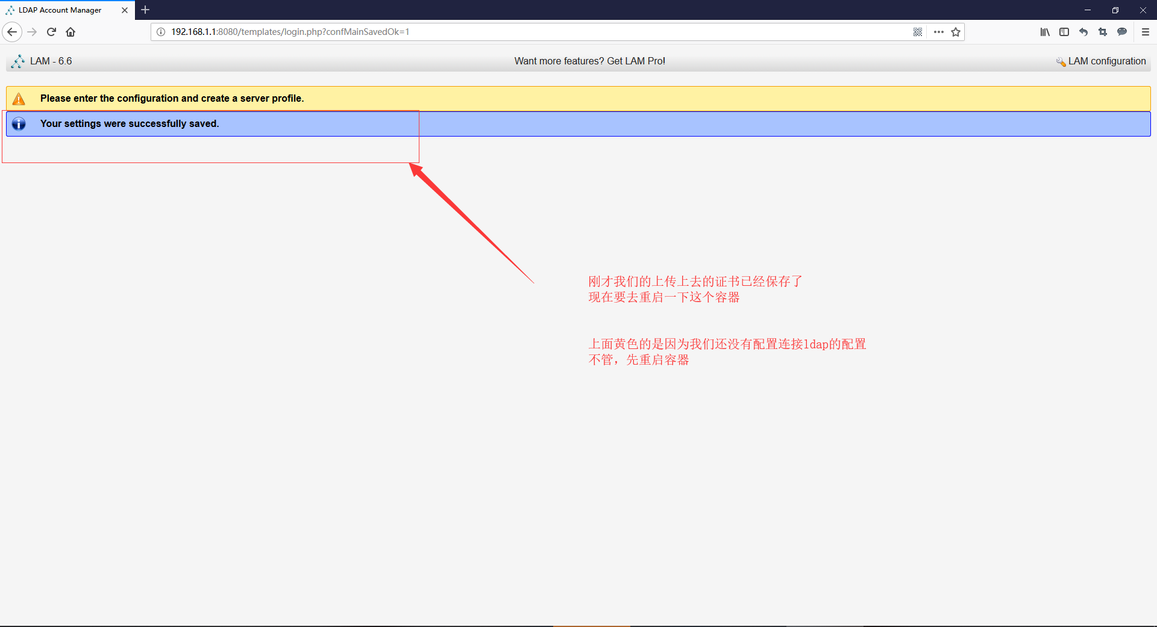Click the crop screenshot toolbar icon
The image size is (1157, 627).
click(x=1103, y=32)
